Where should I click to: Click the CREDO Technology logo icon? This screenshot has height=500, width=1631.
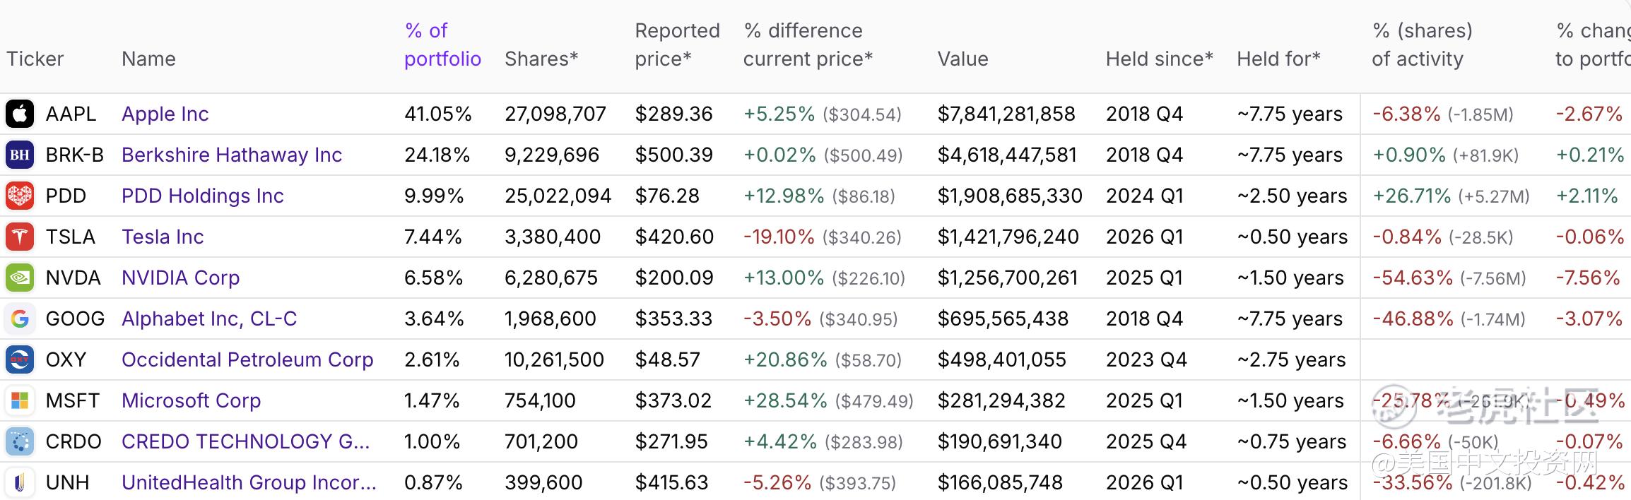(20, 441)
